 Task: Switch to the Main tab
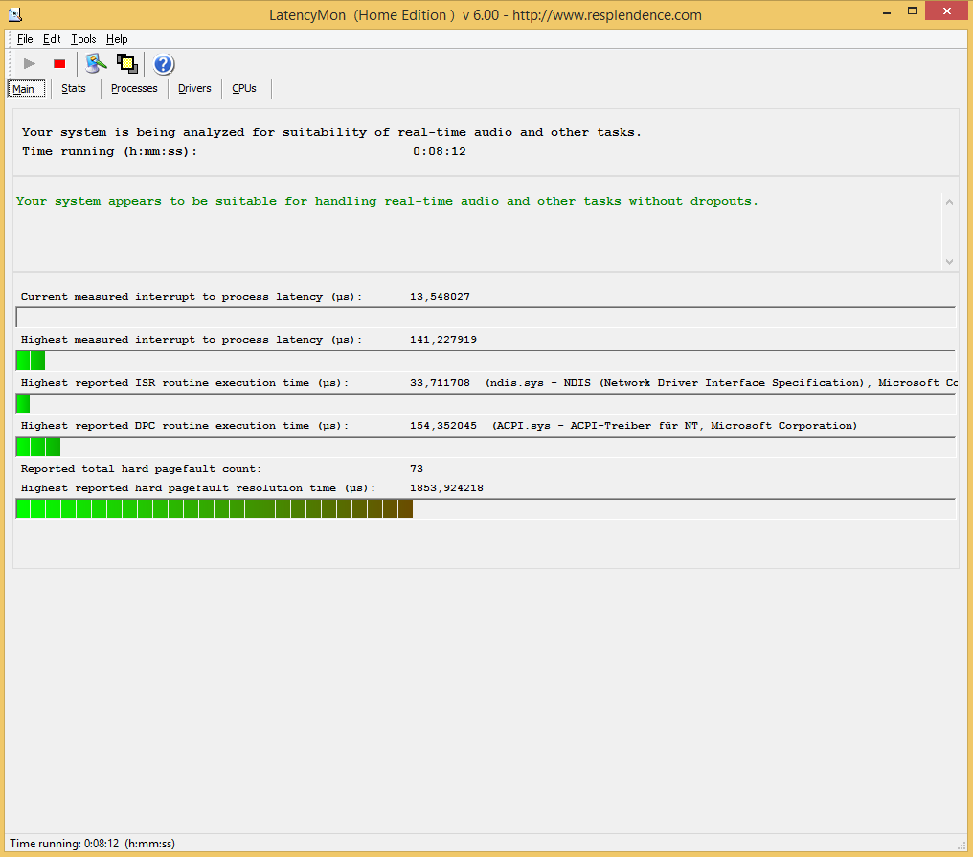point(24,89)
